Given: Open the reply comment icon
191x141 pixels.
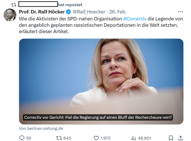Looking at the screenshot, I should coord(22,138).
